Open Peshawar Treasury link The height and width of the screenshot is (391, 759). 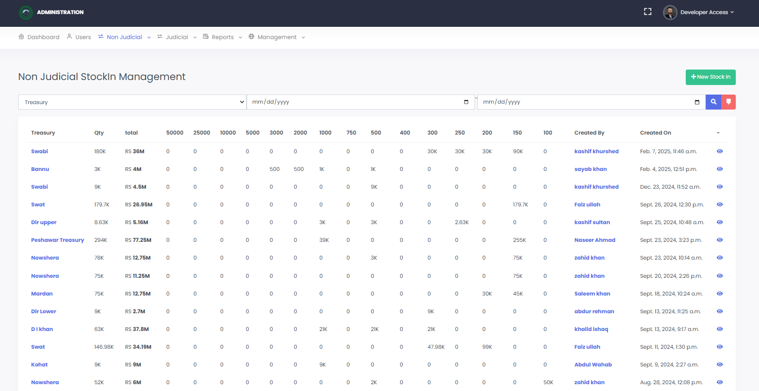[x=57, y=240]
